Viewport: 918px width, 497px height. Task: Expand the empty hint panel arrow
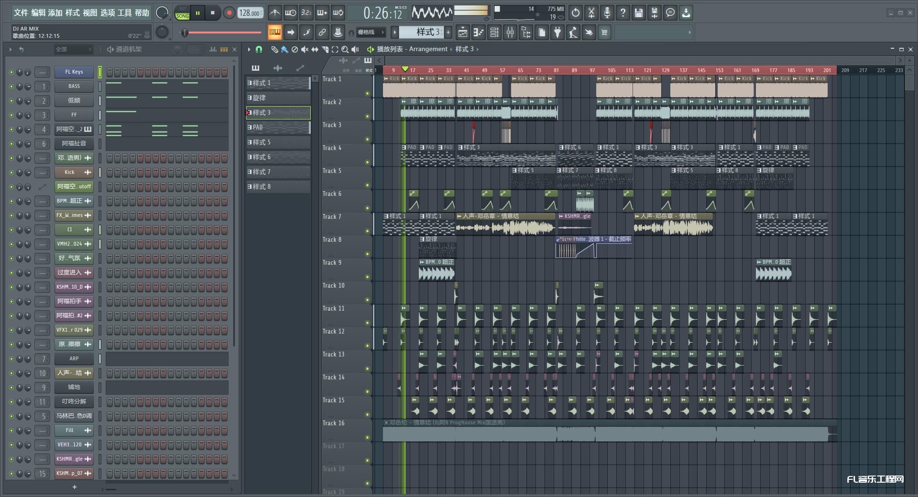pos(689,32)
